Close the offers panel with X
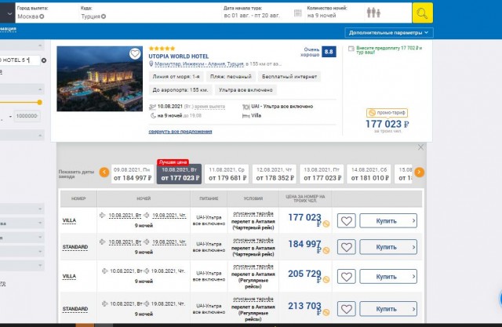Screen dimensions: 502x327 click(420, 147)
